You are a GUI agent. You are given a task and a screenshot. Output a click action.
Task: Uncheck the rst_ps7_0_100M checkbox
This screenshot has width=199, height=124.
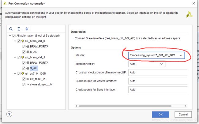(19, 73)
